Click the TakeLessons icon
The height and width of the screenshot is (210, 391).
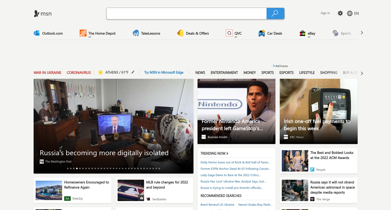(x=136, y=33)
